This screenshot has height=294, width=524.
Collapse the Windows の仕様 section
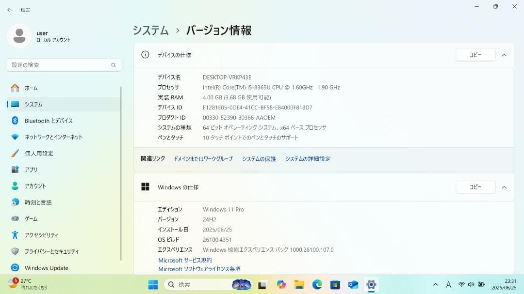pyautogui.click(x=504, y=187)
